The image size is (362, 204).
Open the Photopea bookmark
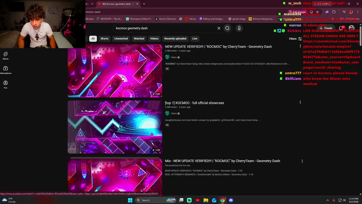coord(139,19)
